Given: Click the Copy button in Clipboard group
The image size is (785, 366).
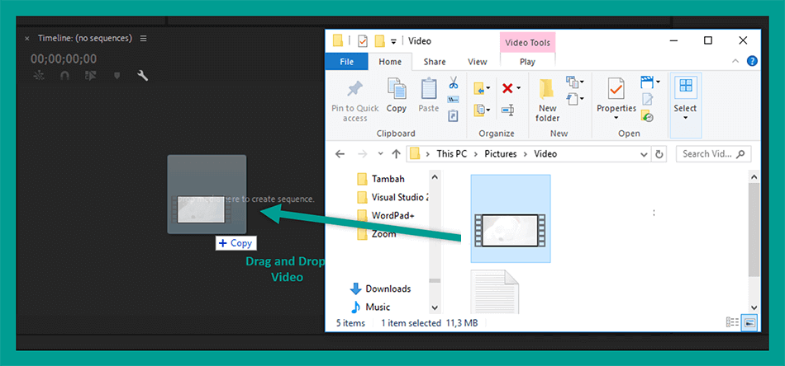Looking at the screenshot, I should click(x=397, y=96).
